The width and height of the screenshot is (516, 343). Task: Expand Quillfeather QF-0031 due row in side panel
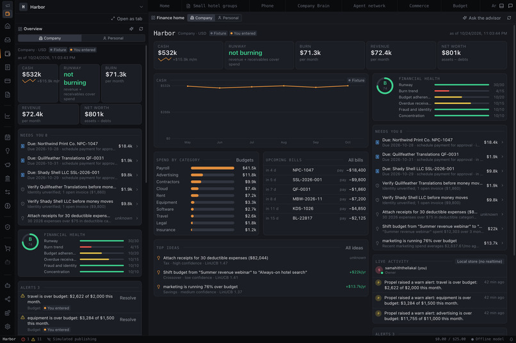pos(79,160)
